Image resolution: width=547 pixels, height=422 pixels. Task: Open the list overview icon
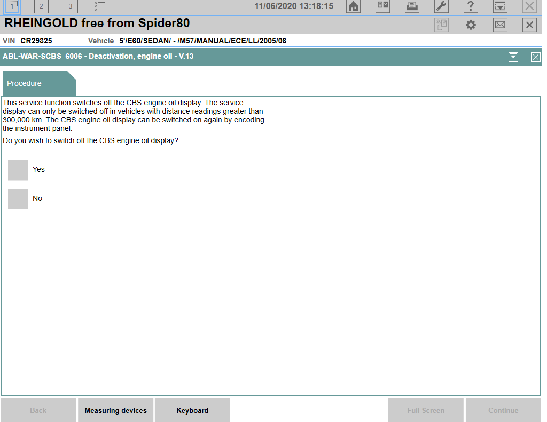point(100,6)
